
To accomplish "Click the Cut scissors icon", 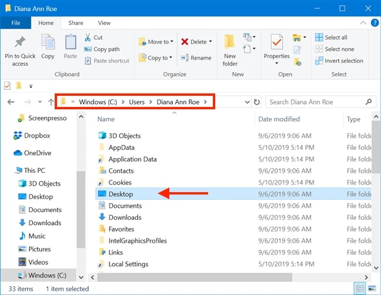I will (x=88, y=38).
